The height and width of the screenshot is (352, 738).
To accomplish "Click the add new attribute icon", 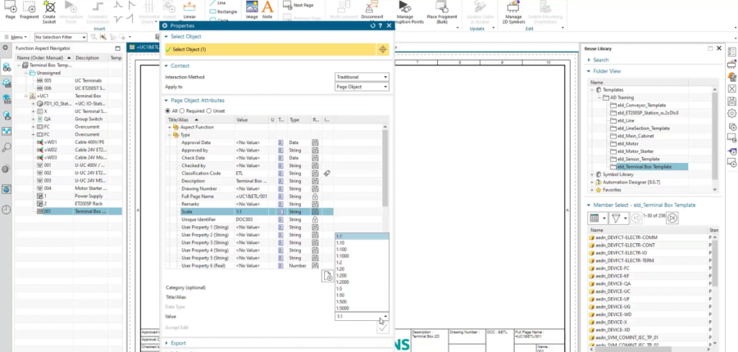I will click(x=327, y=276).
